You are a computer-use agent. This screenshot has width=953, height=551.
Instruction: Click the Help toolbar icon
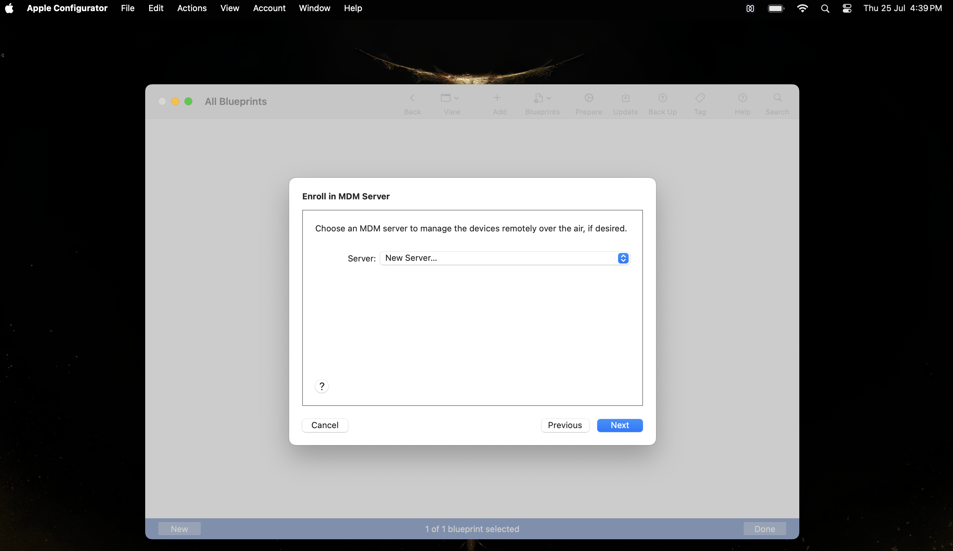742,98
